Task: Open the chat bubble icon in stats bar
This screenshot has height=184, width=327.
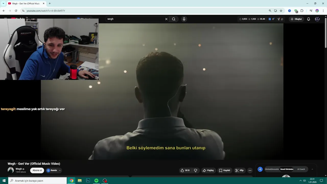Action: tap(282, 19)
